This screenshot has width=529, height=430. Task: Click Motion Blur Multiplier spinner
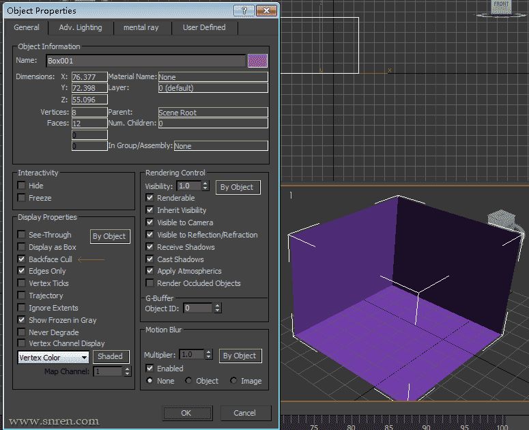(208, 355)
